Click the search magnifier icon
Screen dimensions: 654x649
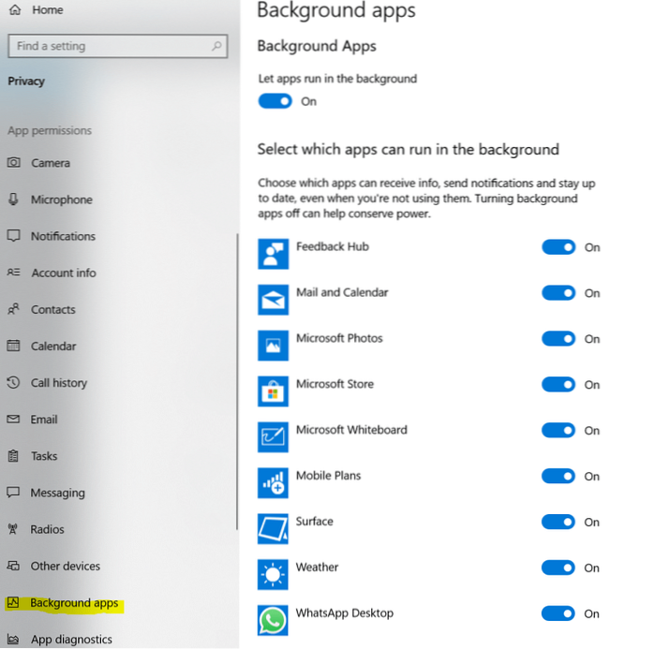click(x=216, y=46)
